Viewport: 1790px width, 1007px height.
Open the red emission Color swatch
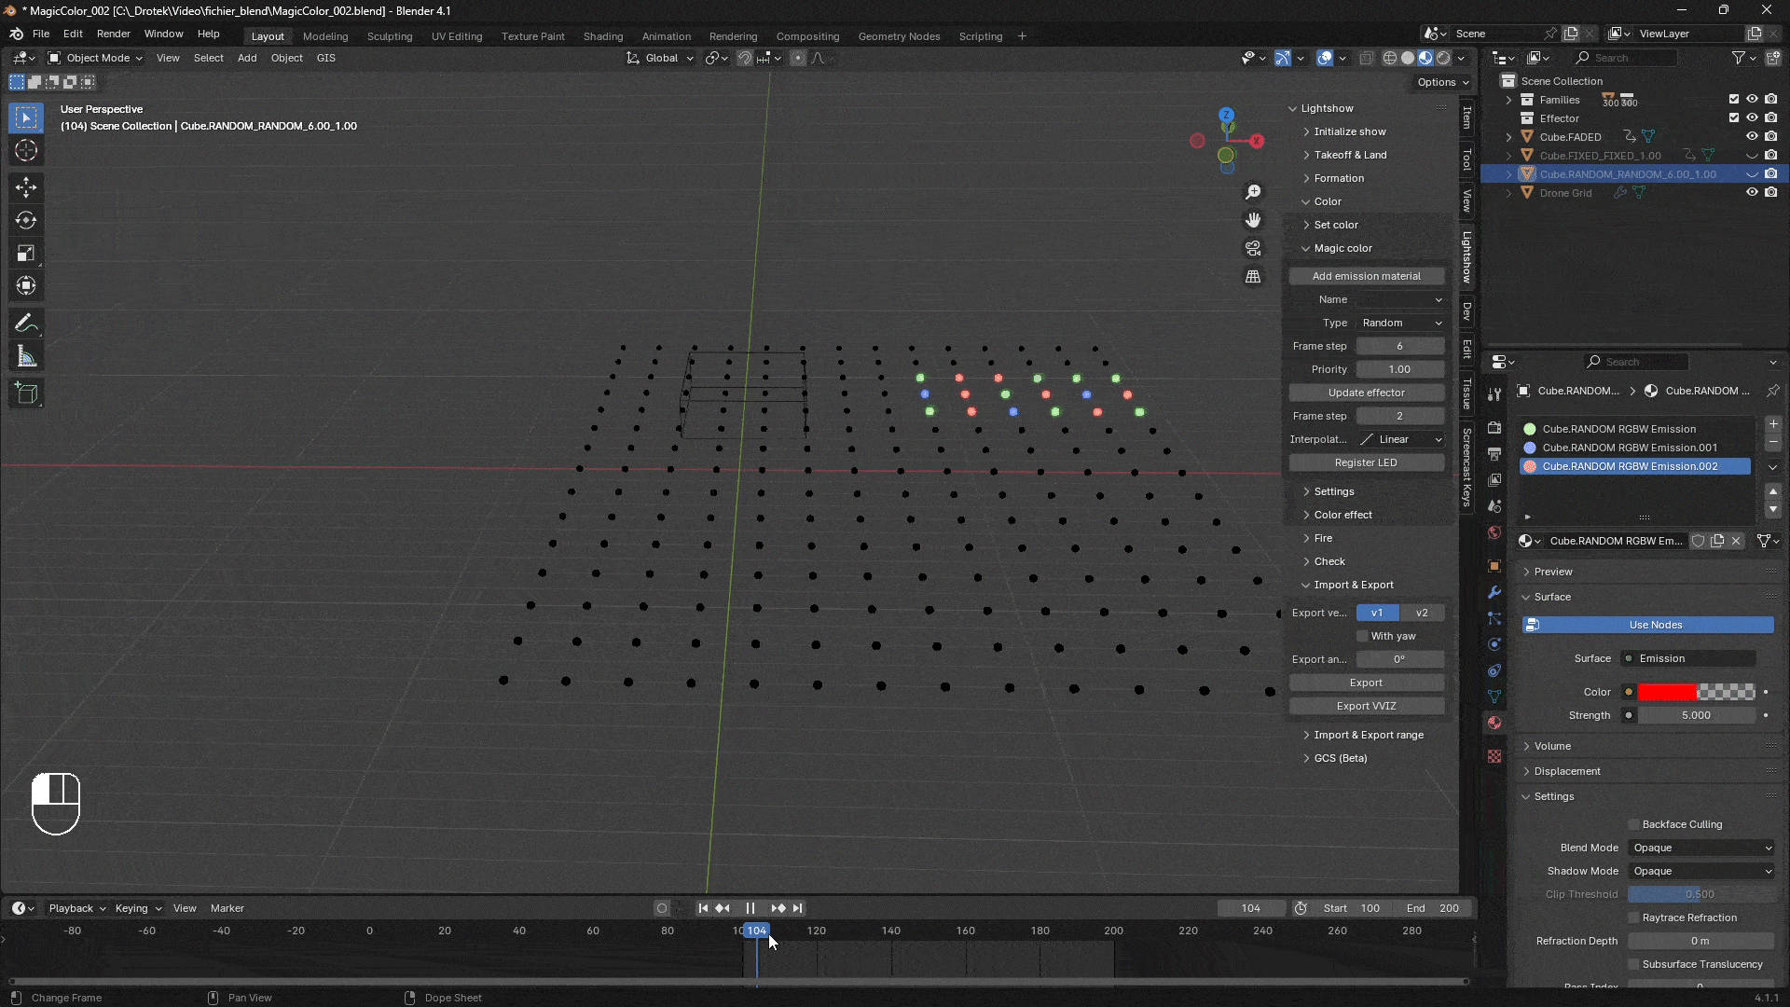(1667, 692)
